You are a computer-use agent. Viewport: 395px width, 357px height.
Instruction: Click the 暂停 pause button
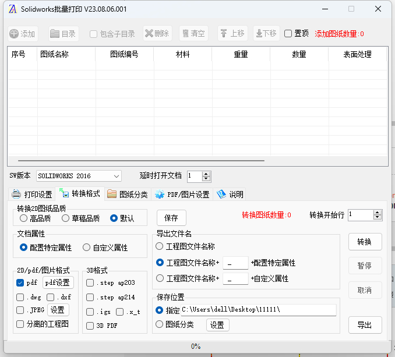365,266
